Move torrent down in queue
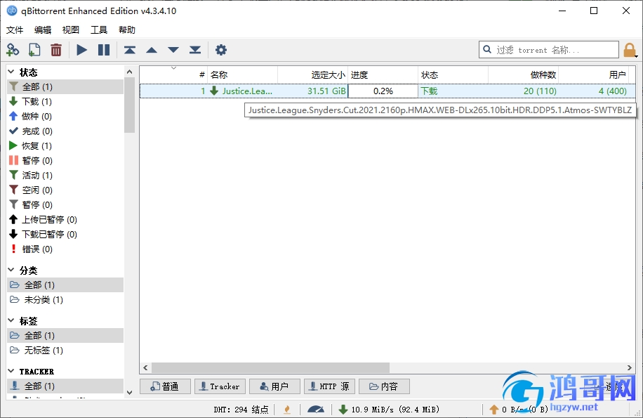Image resolution: width=643 pixels, height=418 pixels. click(173, 50)
